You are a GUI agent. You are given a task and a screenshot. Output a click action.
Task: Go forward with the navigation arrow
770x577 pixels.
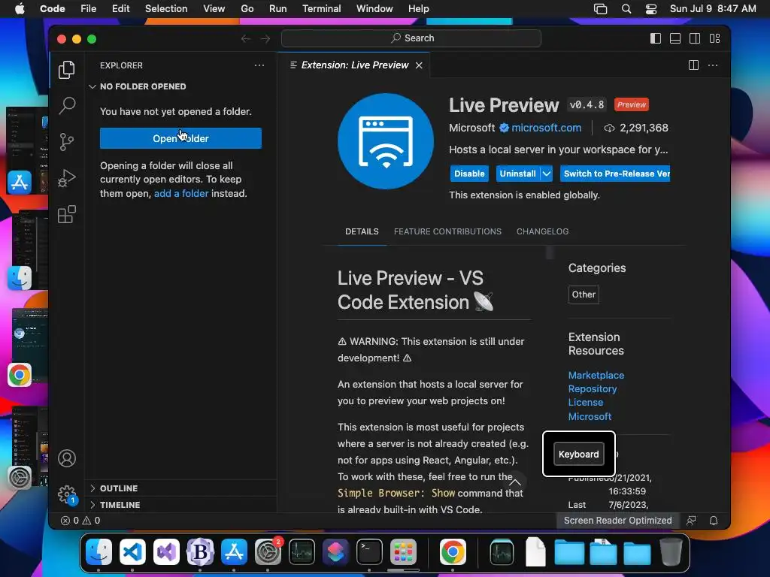pos(265,38)
